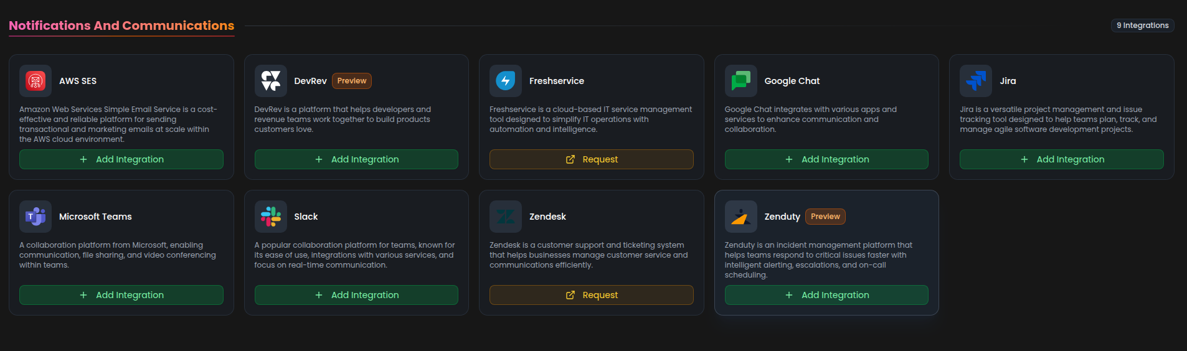Add the Microsoft Teams integration
The height and width of the screenshot is (351, 1187).
121,295
